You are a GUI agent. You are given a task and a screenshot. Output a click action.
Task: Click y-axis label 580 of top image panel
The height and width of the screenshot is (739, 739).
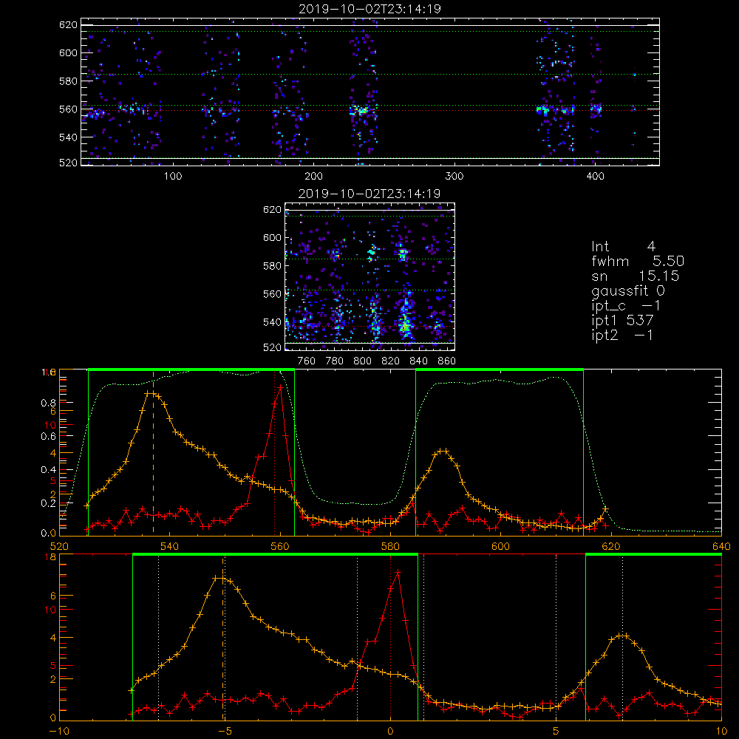[68, 81]
